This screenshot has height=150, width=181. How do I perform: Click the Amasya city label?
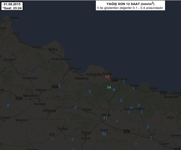[49, 111]
